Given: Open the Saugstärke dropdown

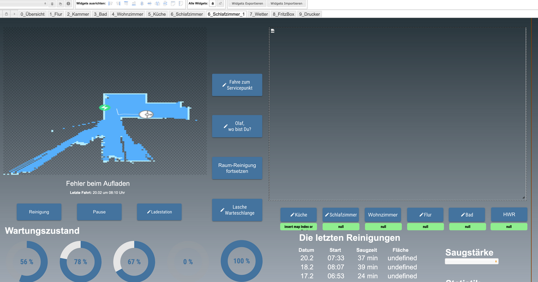Looking at the screenshot, I should (471, 261).
